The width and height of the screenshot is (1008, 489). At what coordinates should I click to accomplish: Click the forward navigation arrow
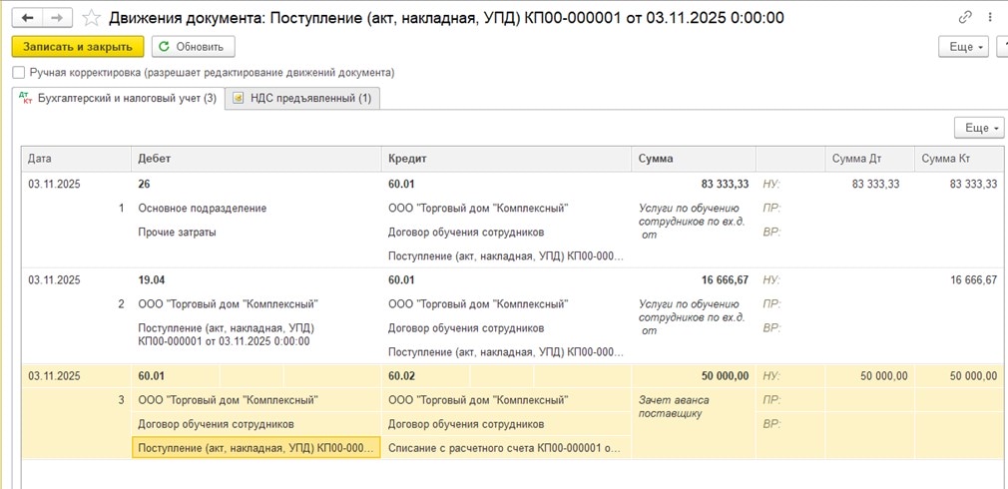coord(58,18)
